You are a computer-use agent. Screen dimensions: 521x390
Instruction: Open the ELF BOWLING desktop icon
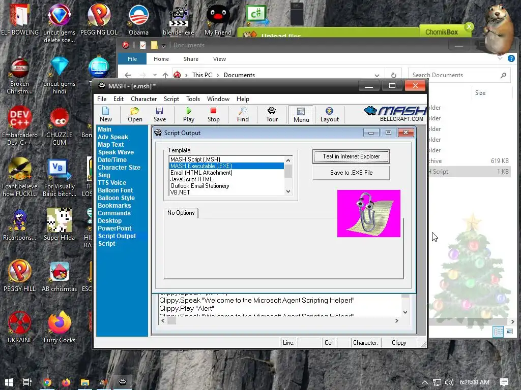tap(20, 19)
